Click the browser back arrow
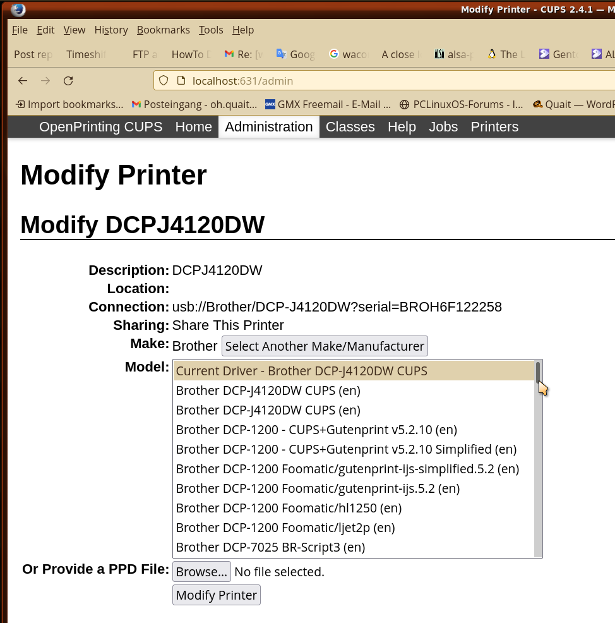 [23, 80]
